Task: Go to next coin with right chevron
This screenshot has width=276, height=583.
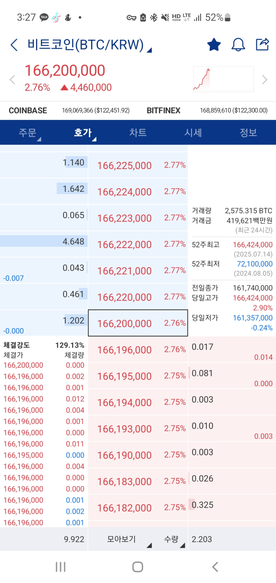Action: (x=264, y=80)
